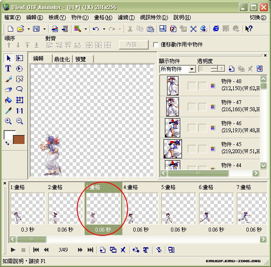Toggle second lock box for 物件 - 47
This screenshot has height=267, width=271.
tap(203, 107)
